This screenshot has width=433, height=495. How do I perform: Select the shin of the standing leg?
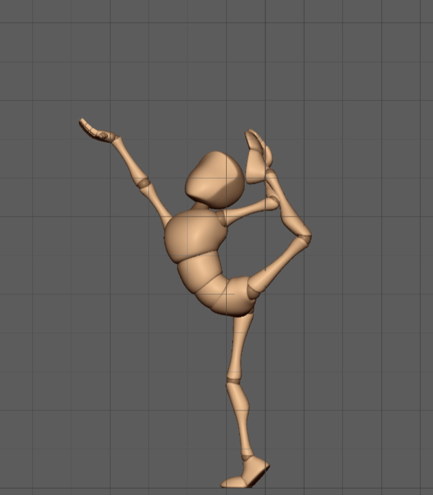[240, 420]
